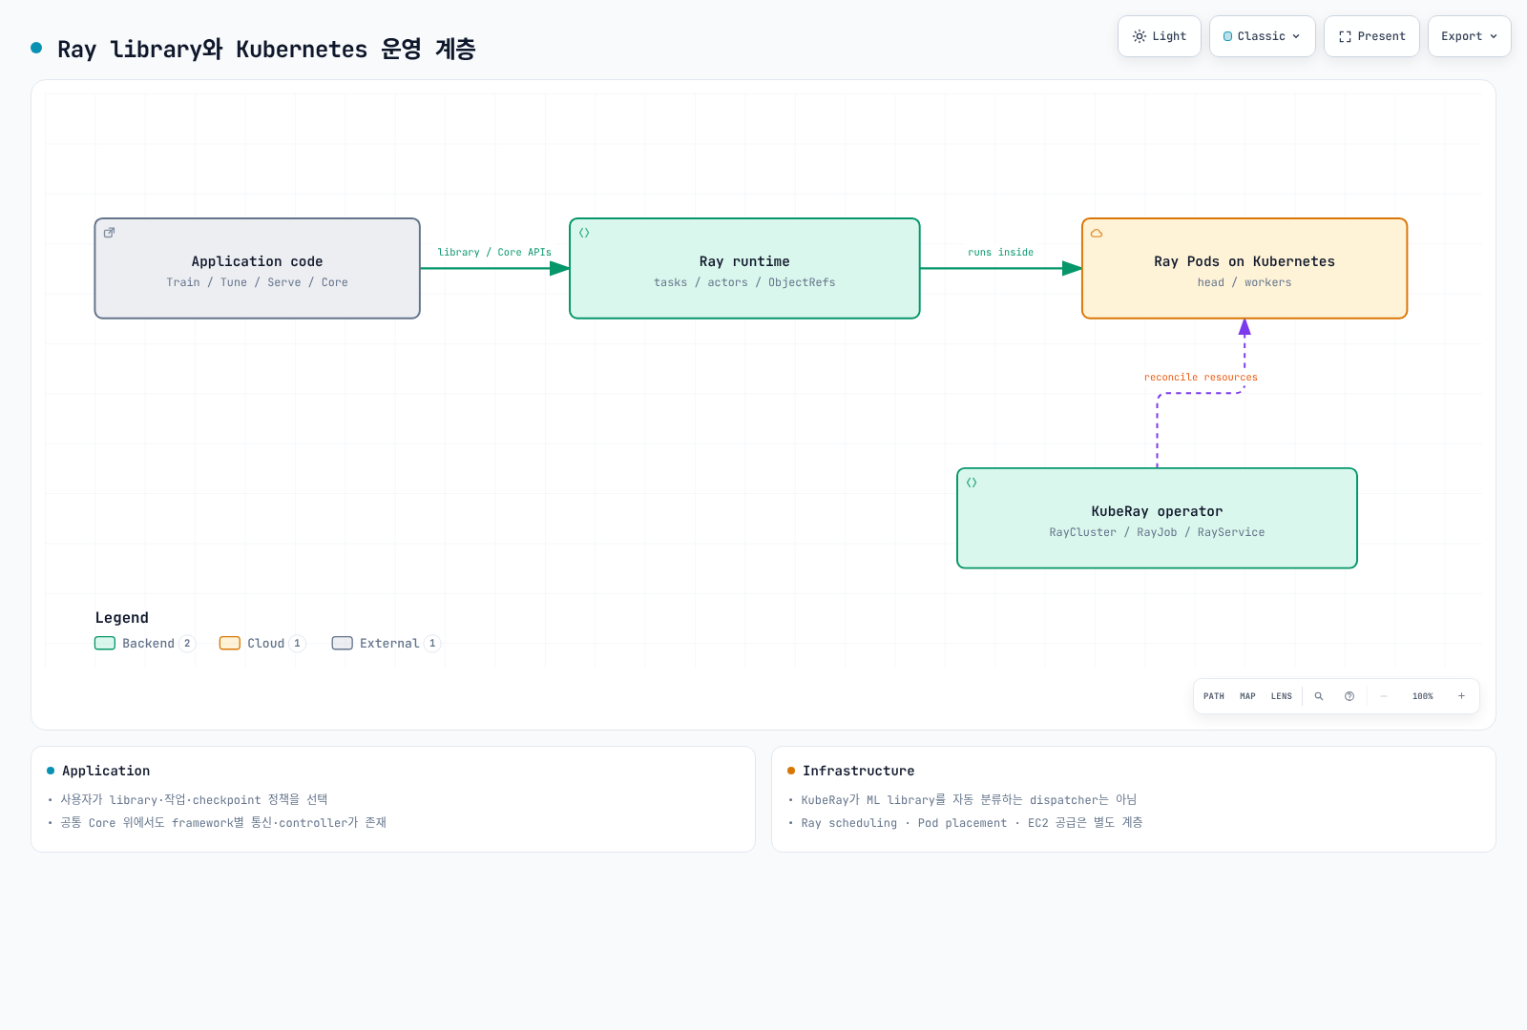Viewport: 1527px width, 1030px height.
Task: Click code brackets icon in Ray runtime node
Action: tap(584, 233)
